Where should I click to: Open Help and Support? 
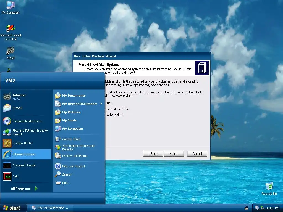click(x=79, y=166)
